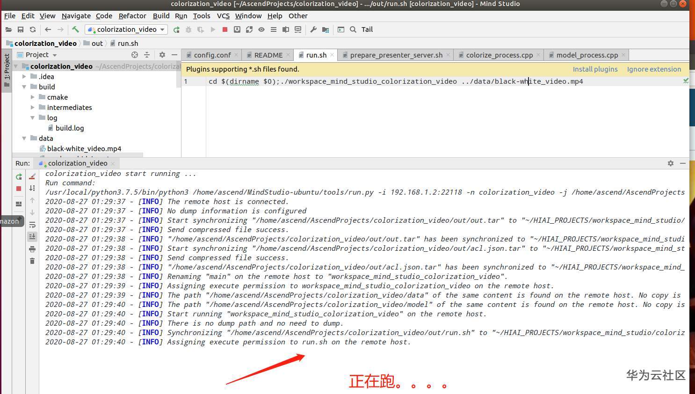Click the layout icon in the Run panel
The image size is (695, 394).
(x=19, y=204)
